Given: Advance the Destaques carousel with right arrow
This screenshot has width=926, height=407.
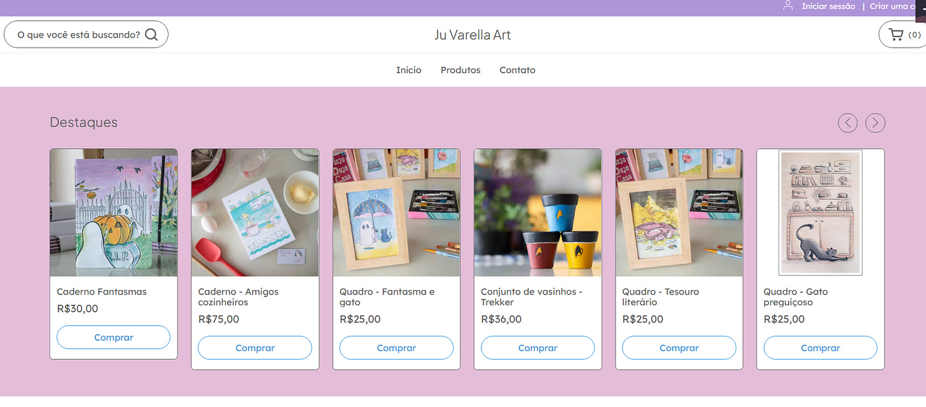Looking at the screenshot, I should 875,123.
